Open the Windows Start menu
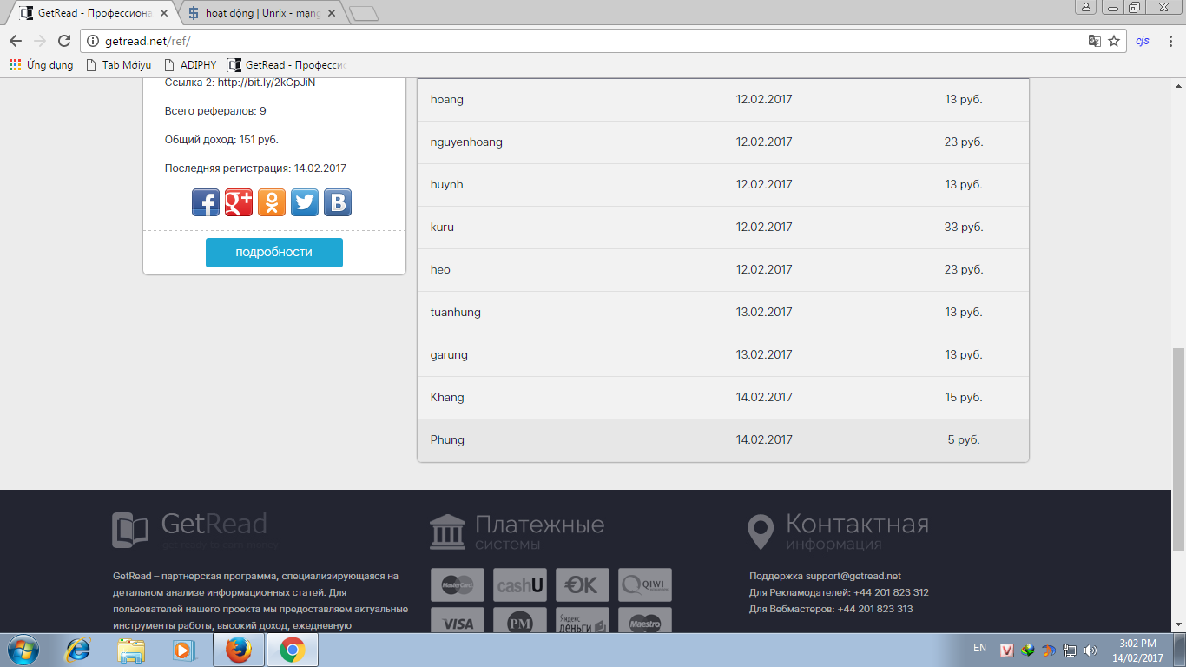 pyautogui.click(x=23, y=650)
